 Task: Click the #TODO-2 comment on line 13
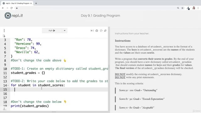59,81
